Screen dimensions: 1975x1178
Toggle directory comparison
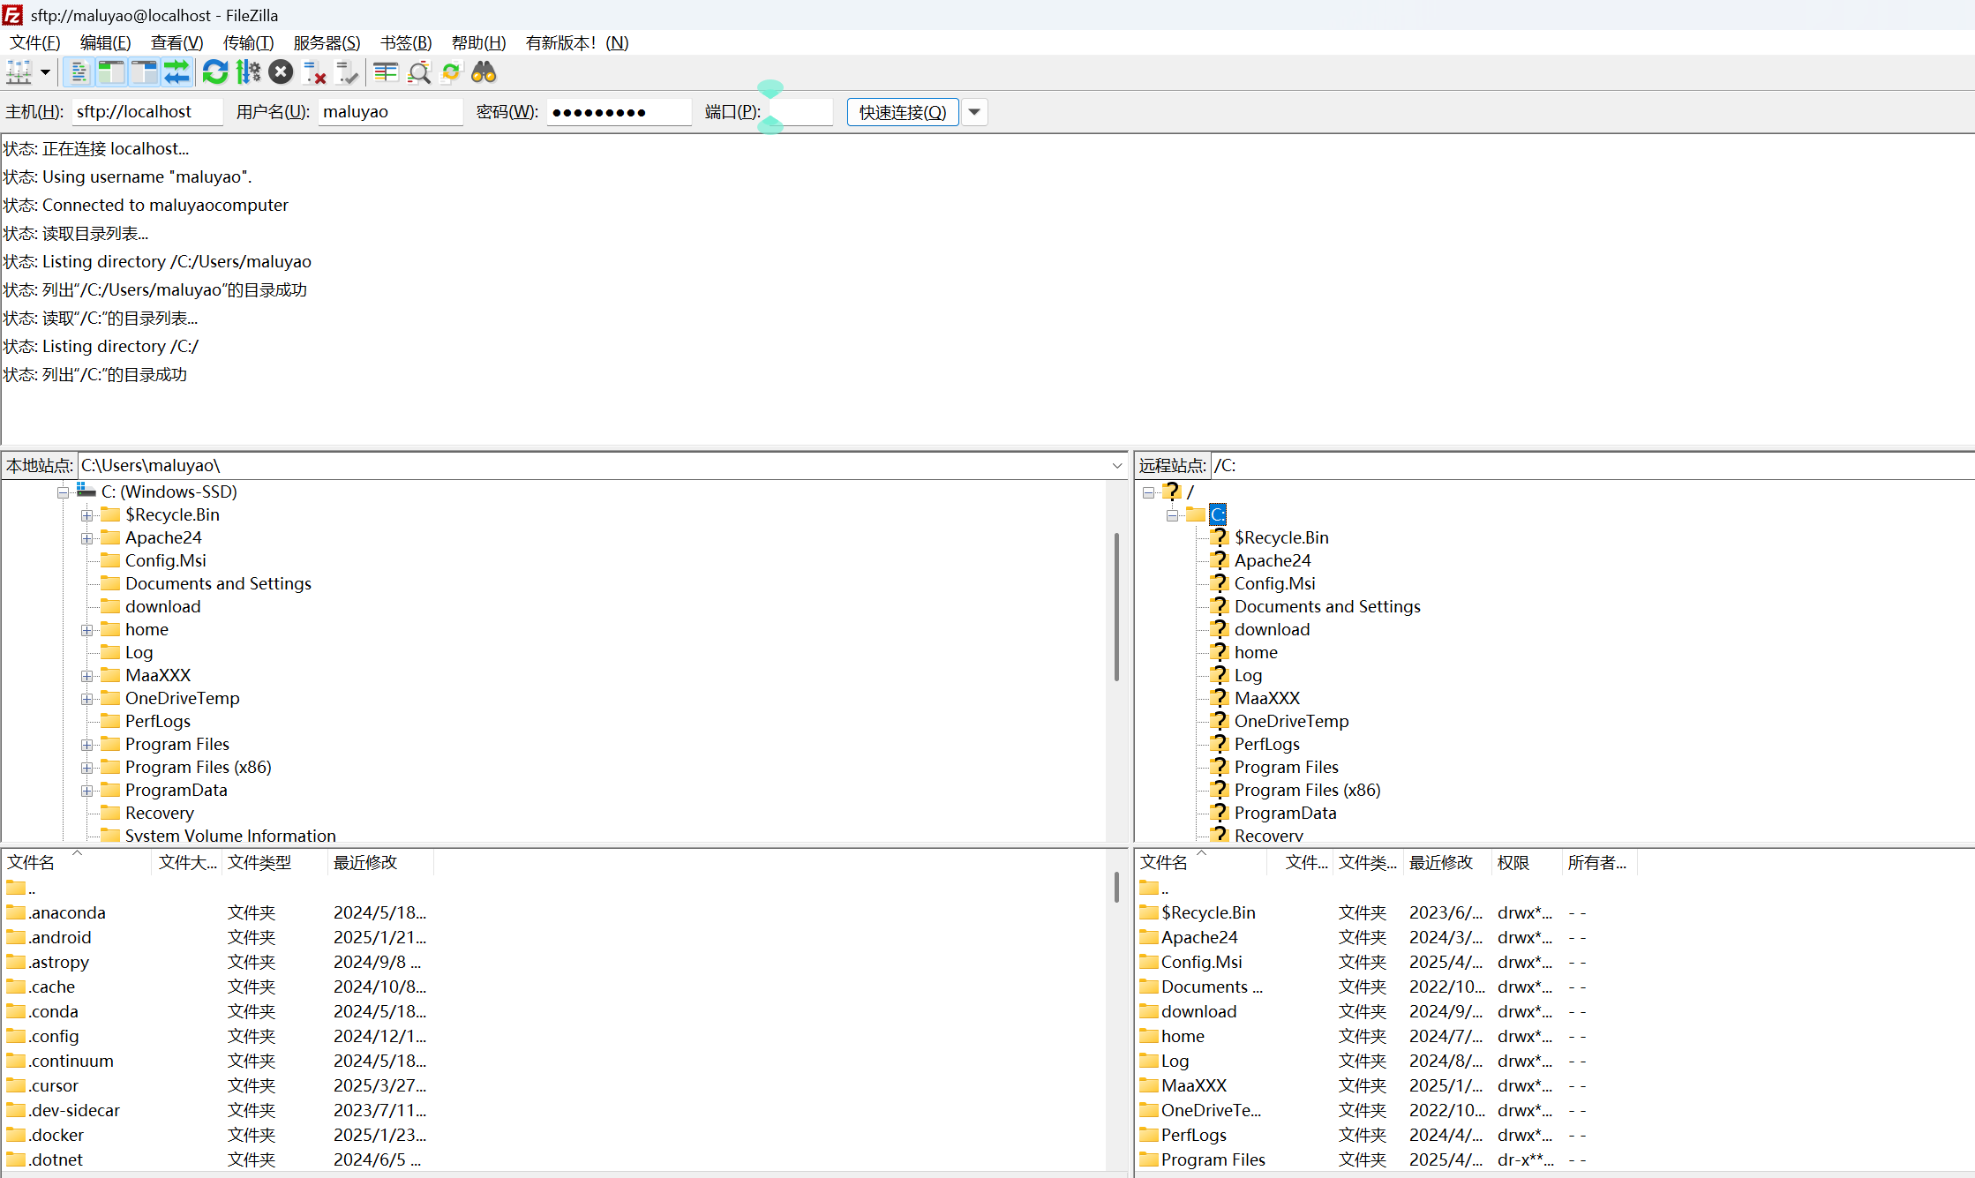pyautogui.click(x=418, y=72)
